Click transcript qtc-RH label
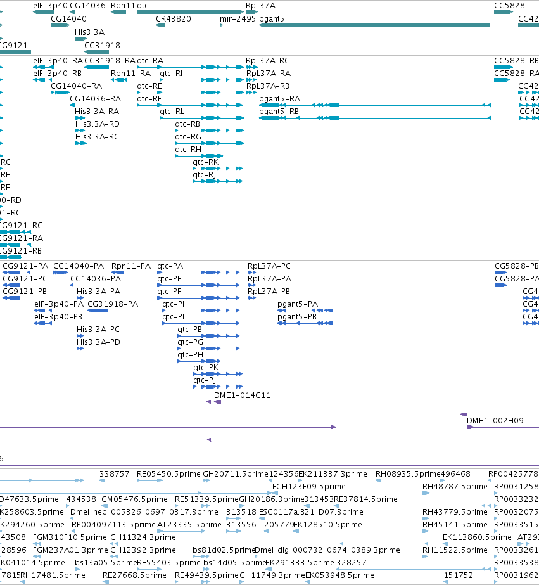The height and width of the screenshot is (585, 539). pos(188,150)
